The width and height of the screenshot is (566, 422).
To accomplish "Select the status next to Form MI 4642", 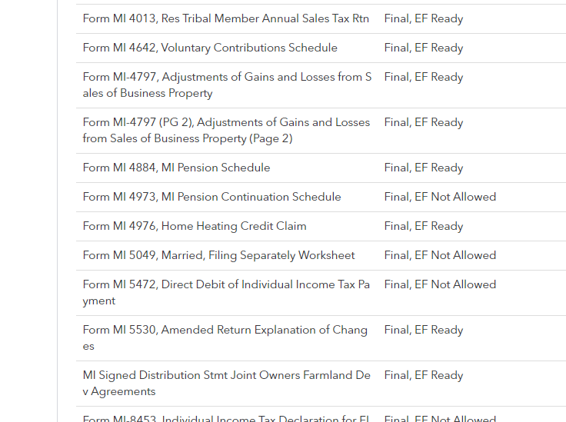I will click(424, 48).
